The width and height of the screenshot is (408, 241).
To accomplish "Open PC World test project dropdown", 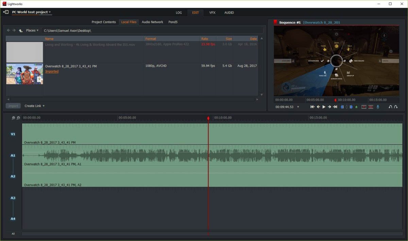I will click(32, 12).
